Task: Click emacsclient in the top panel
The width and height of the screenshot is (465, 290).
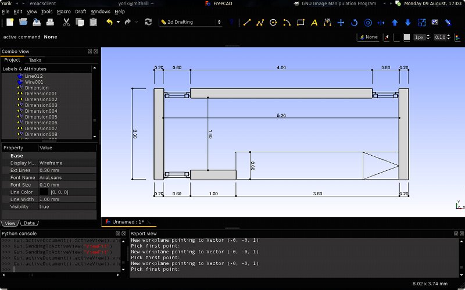Action: pos(42,3)
